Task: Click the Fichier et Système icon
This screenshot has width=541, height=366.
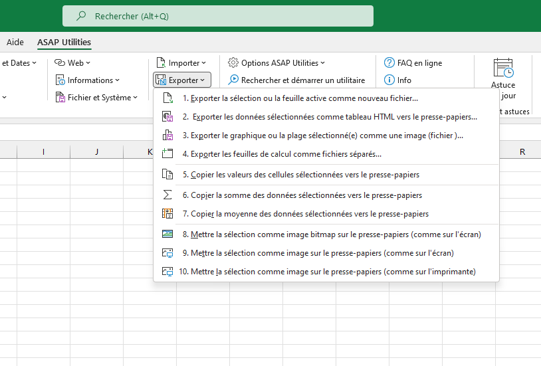Action: click(x=60, y=97)
